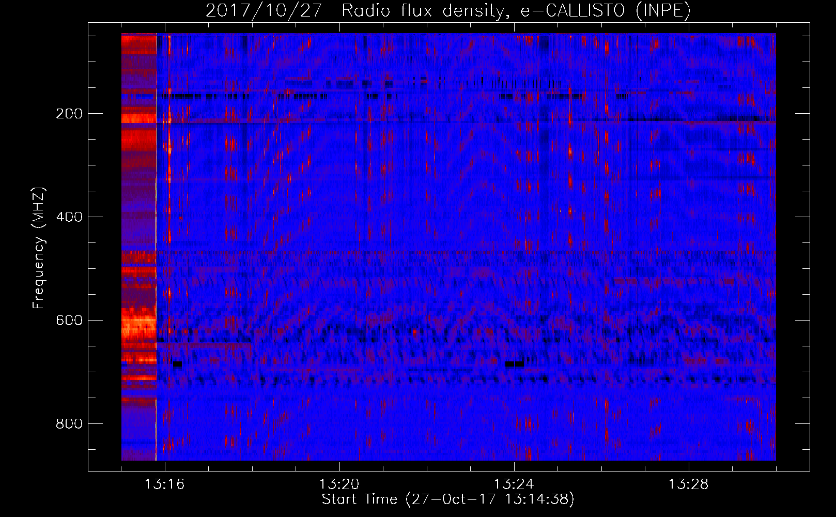Click the '400' frequency tick label

[69, 217]
